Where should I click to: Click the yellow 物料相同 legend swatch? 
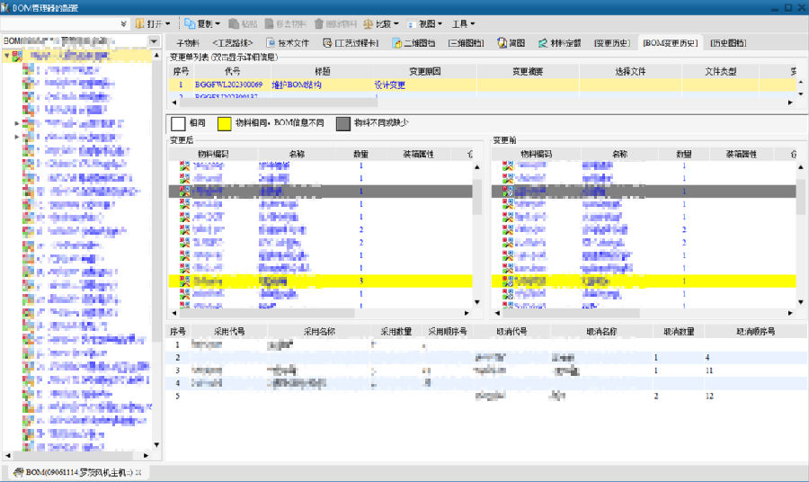225,123
